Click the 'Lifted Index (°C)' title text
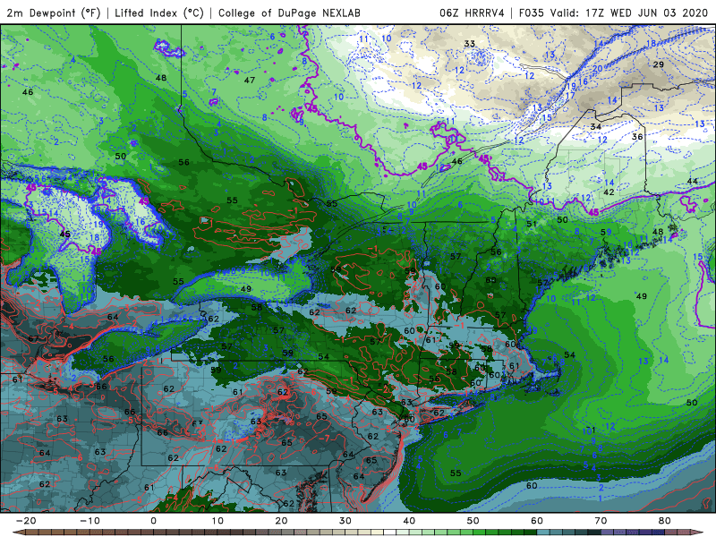Screen dimensions: 716x537 coord(159,13)
